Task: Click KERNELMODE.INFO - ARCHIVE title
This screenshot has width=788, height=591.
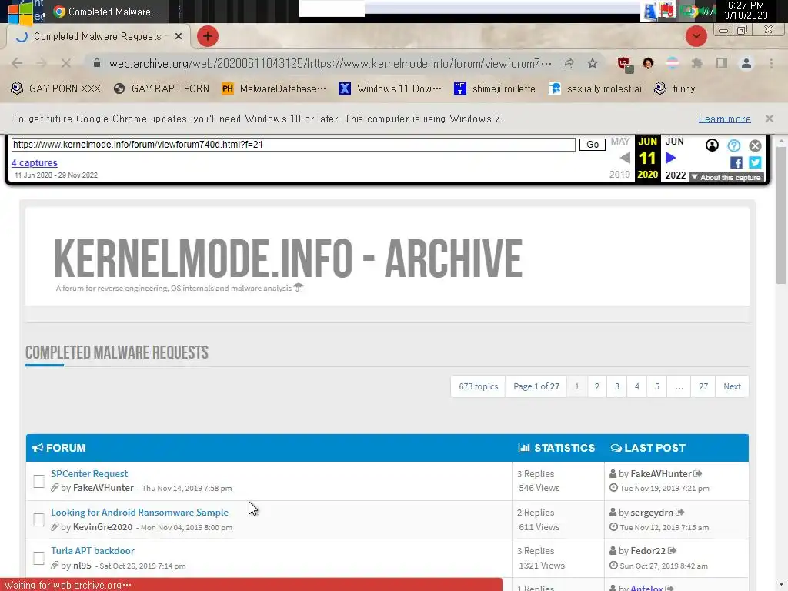Action: (288, 259)
